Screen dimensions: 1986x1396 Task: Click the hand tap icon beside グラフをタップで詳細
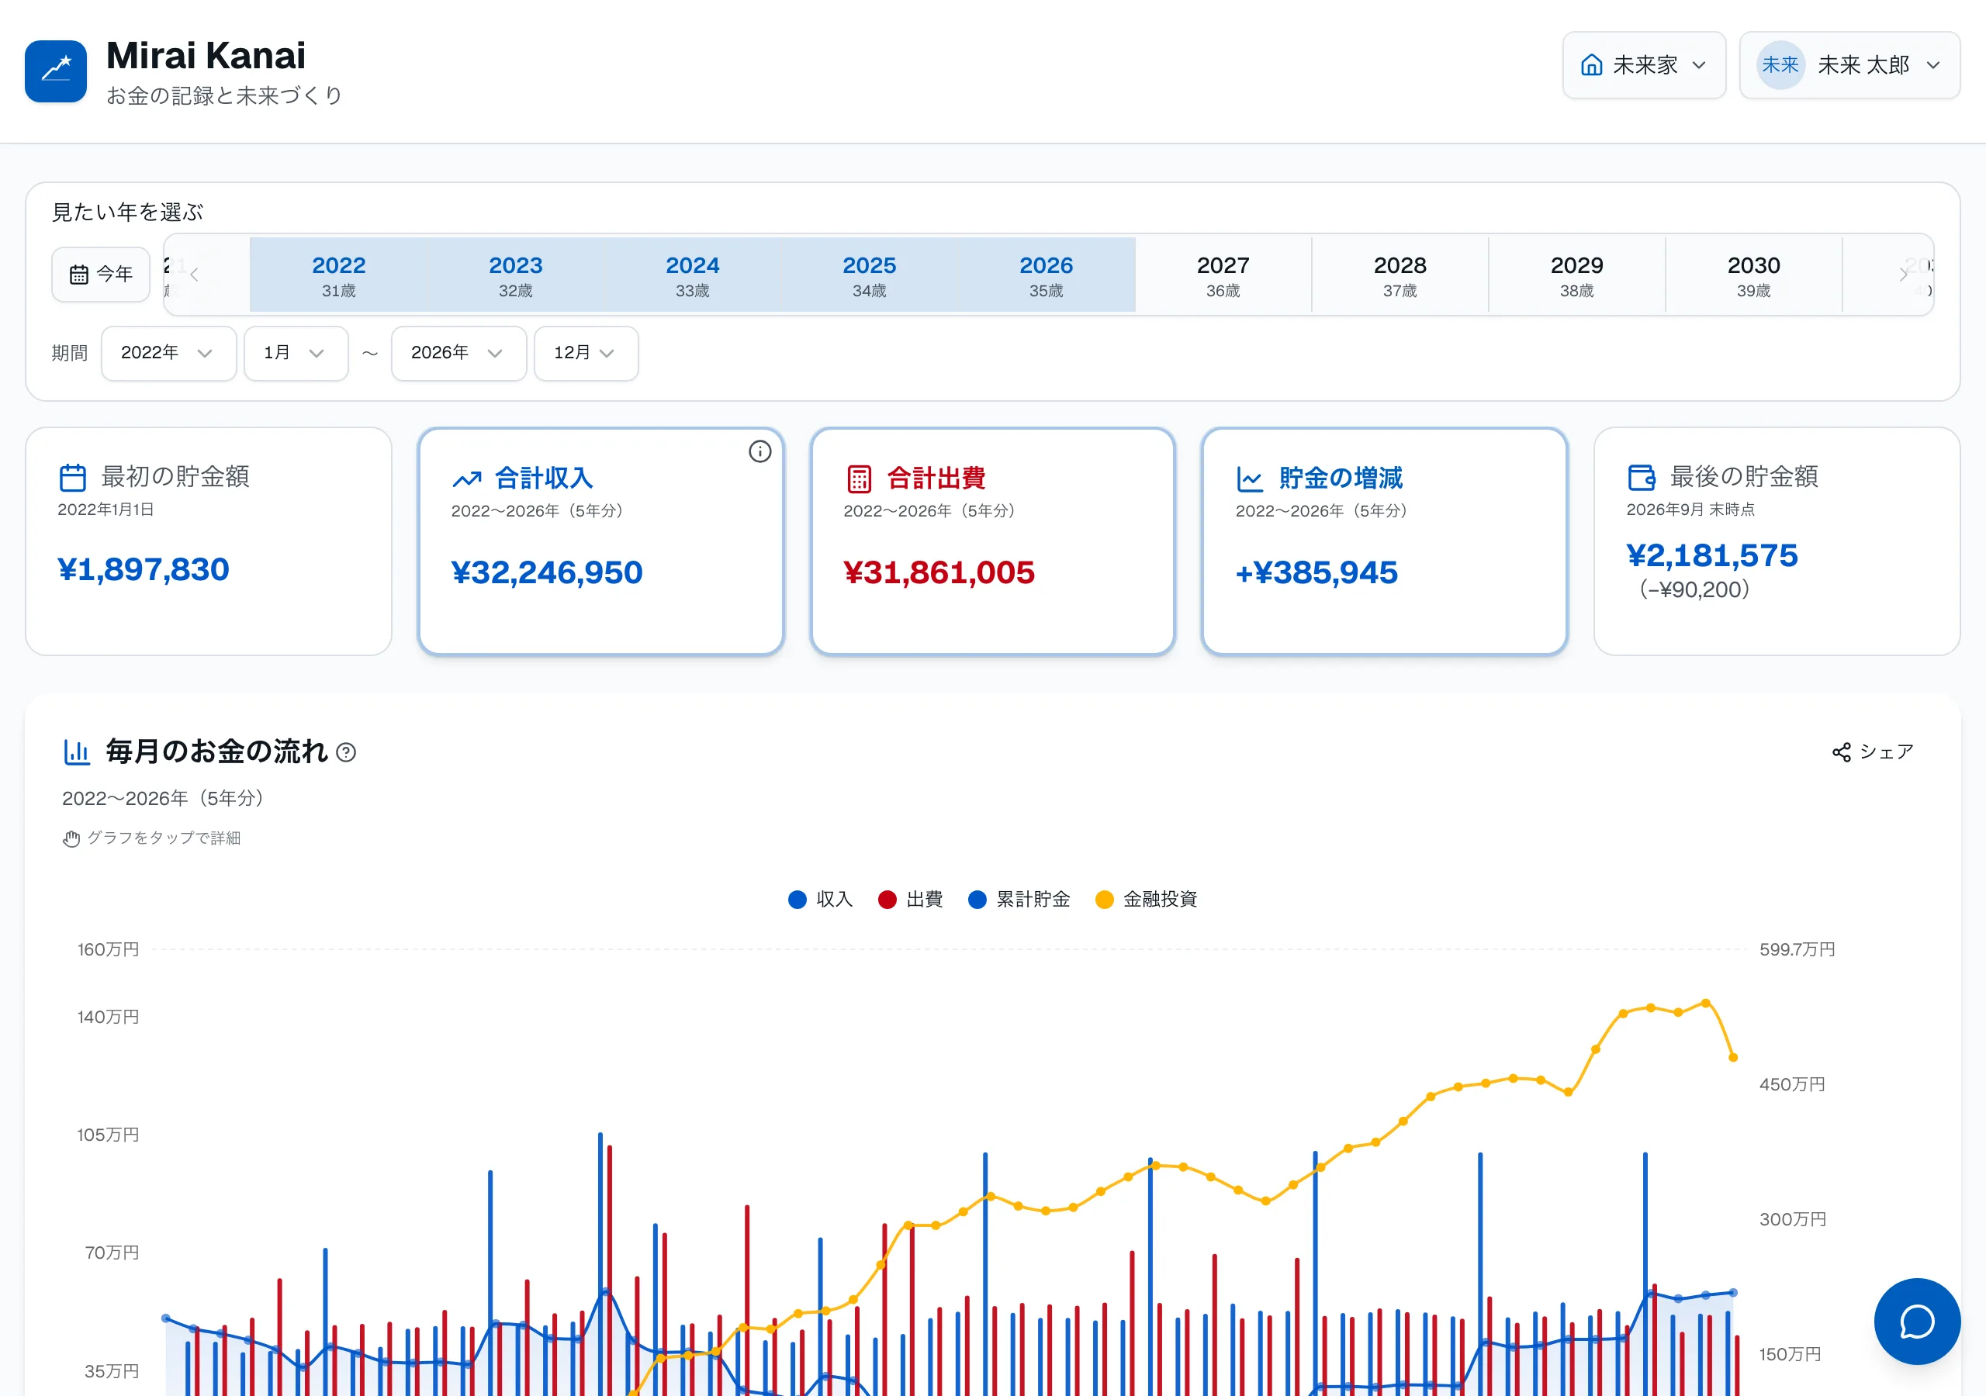pyautogui.click(x=71, y=838)
